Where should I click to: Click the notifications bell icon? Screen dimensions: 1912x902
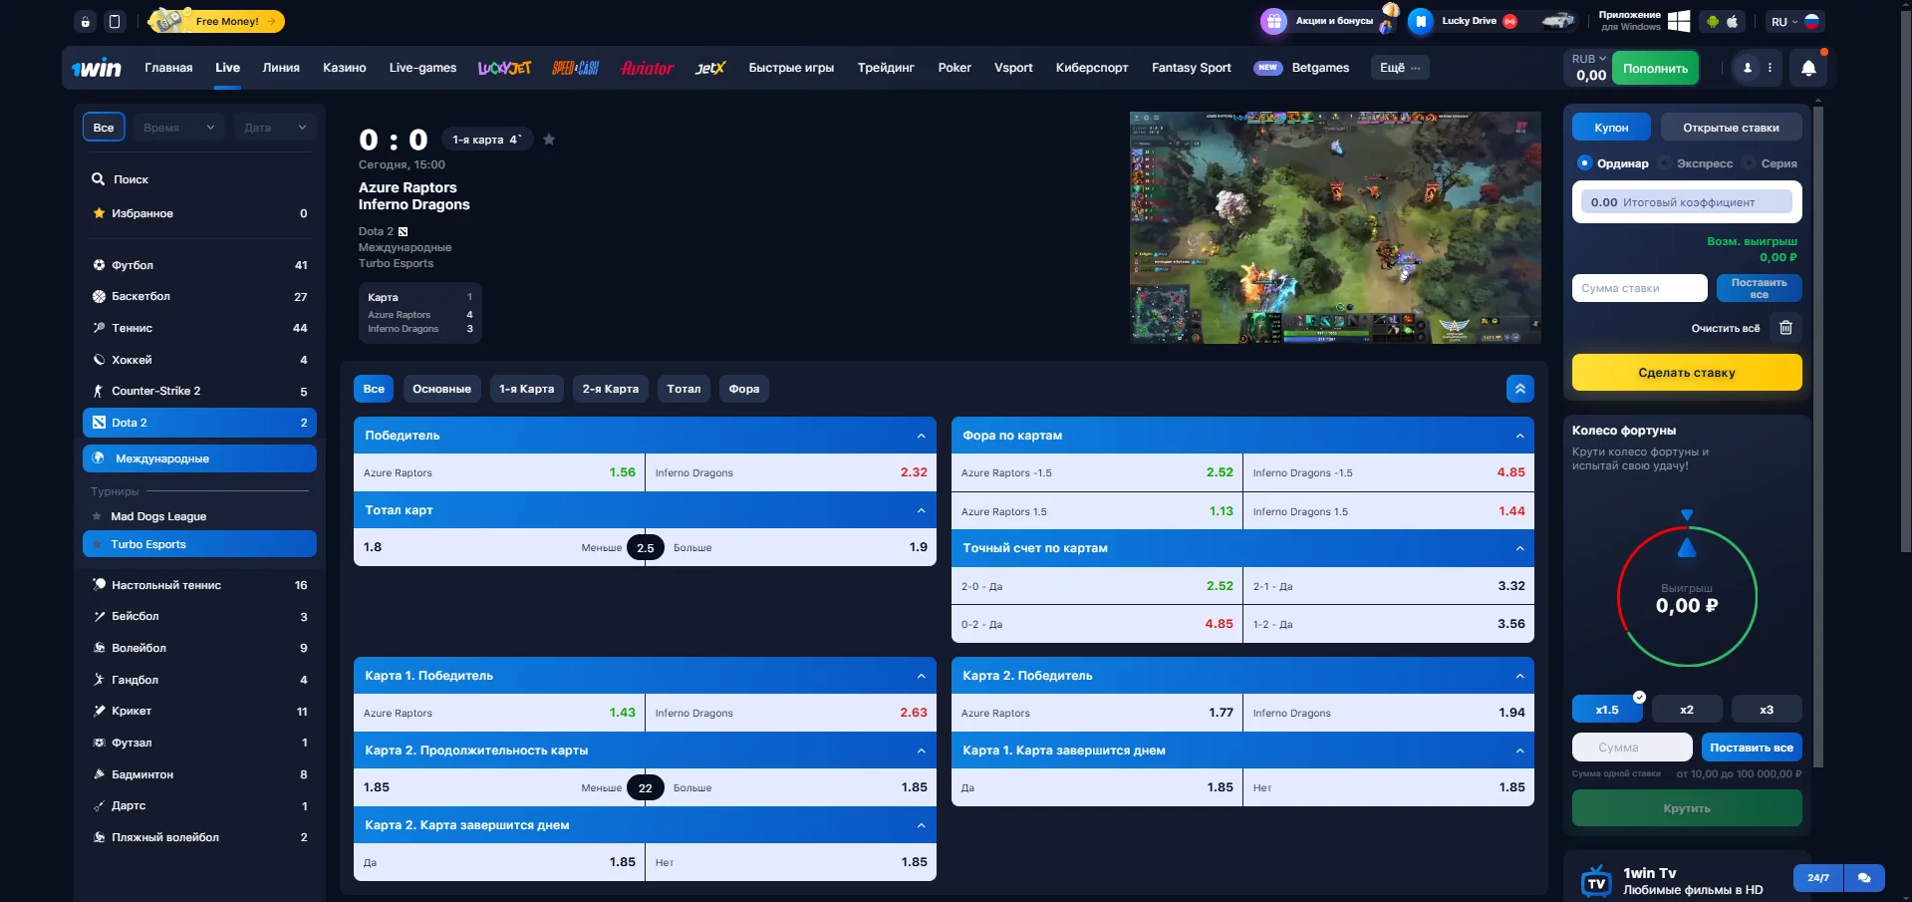1808,68
